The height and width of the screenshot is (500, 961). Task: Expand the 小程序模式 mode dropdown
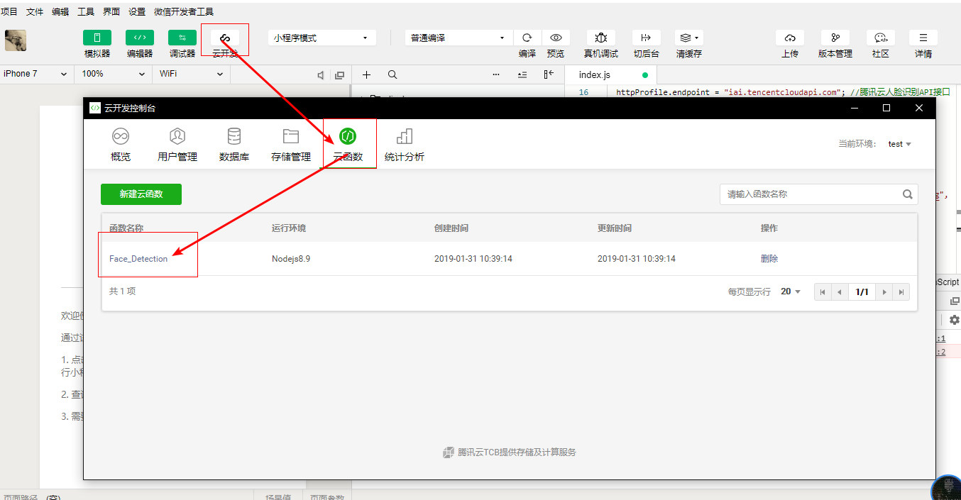[322, 38]
